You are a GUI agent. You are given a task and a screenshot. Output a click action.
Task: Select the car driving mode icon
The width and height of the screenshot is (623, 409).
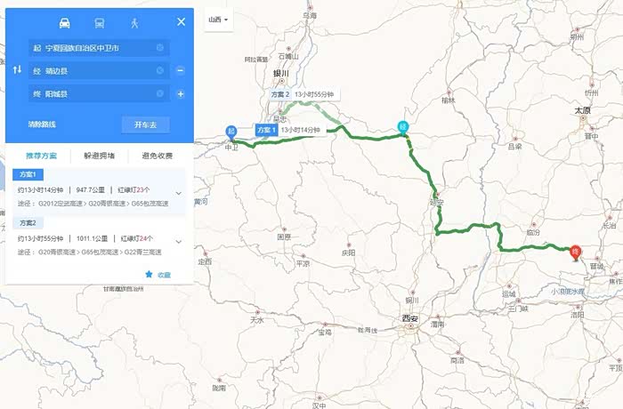click(x=64, y=23)
